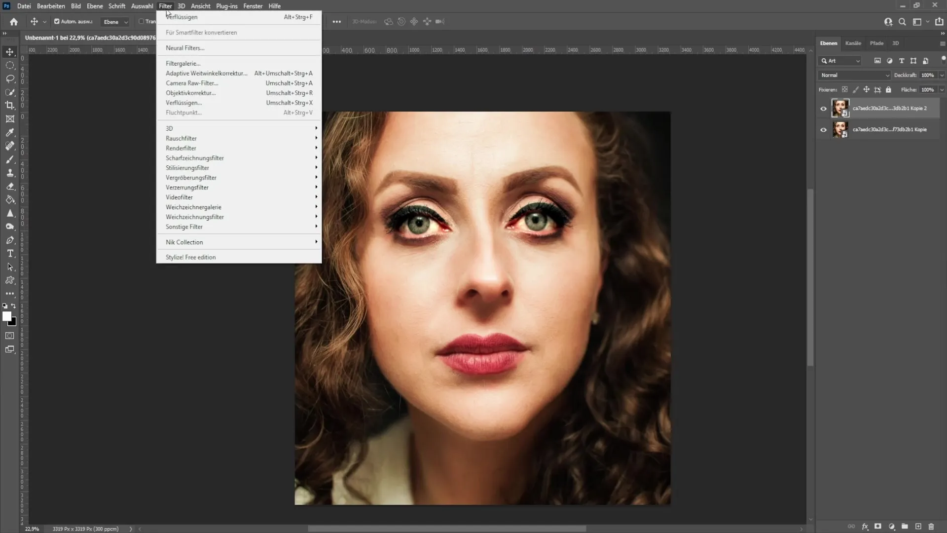Select the Healing Brush tool
947x533 pixels.
point(10,146)
